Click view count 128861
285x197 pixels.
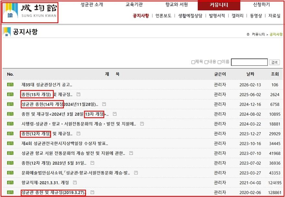(274, 192)
